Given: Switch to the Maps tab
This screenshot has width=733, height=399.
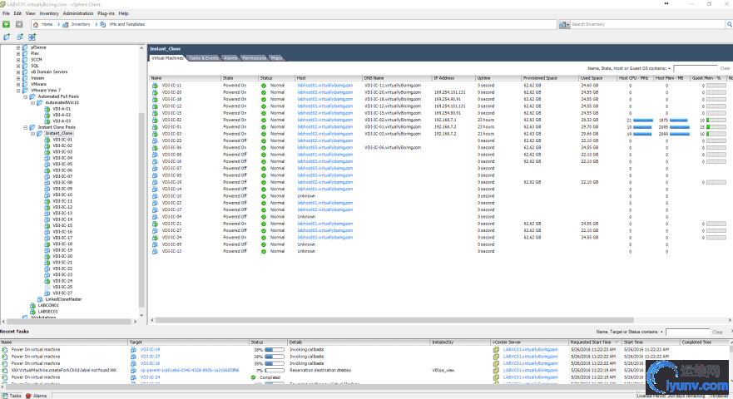Looking at the screenshot, I should click(x=276, y=58).
